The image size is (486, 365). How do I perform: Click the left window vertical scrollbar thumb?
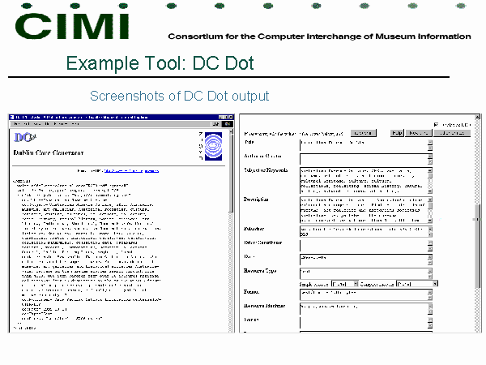coord(231,174)
